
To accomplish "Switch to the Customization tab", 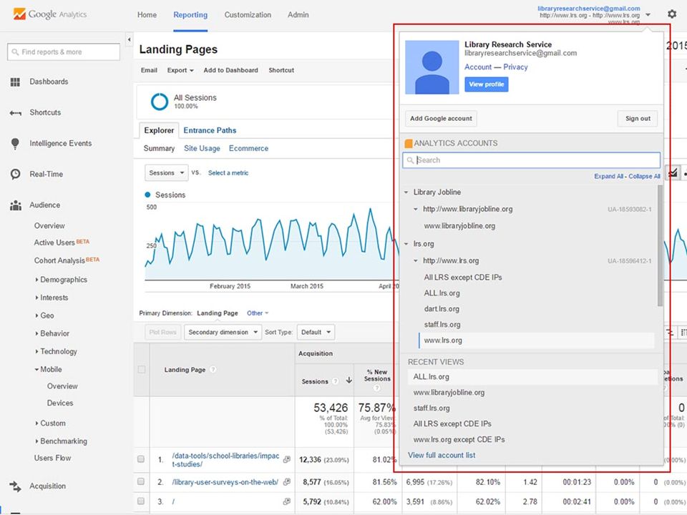I will coord(248,15).
